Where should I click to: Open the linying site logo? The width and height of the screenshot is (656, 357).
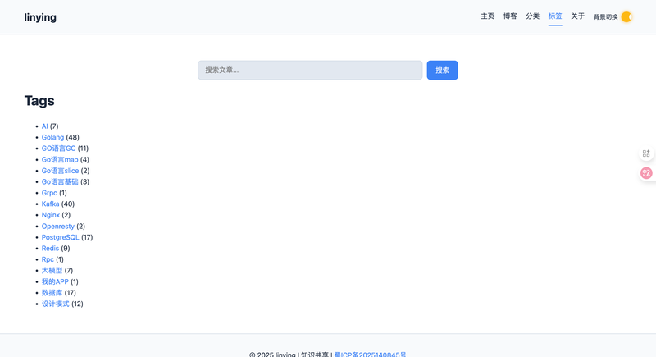pos(40,17)
